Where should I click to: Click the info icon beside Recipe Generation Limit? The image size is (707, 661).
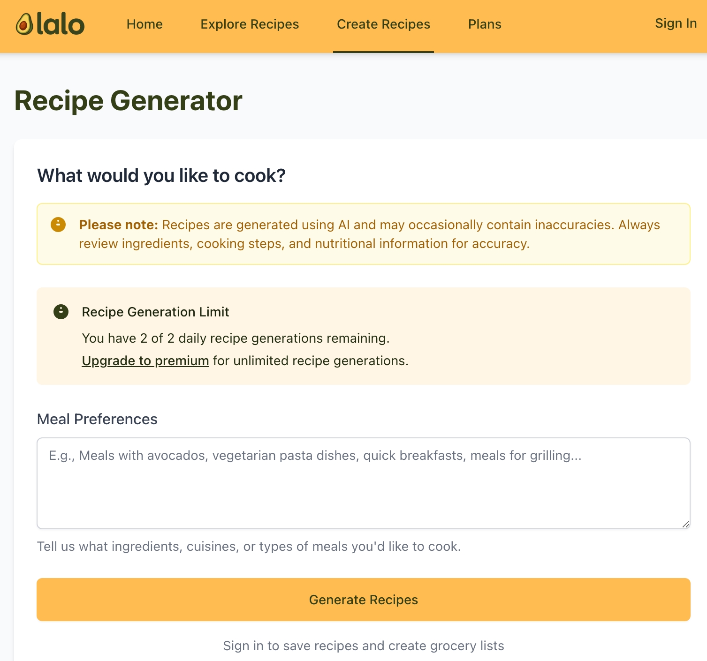[x=61, y=312]
